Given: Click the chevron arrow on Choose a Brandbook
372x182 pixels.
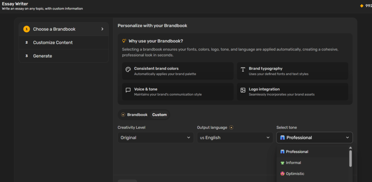Looking at the screenshot, I should 102,29.
